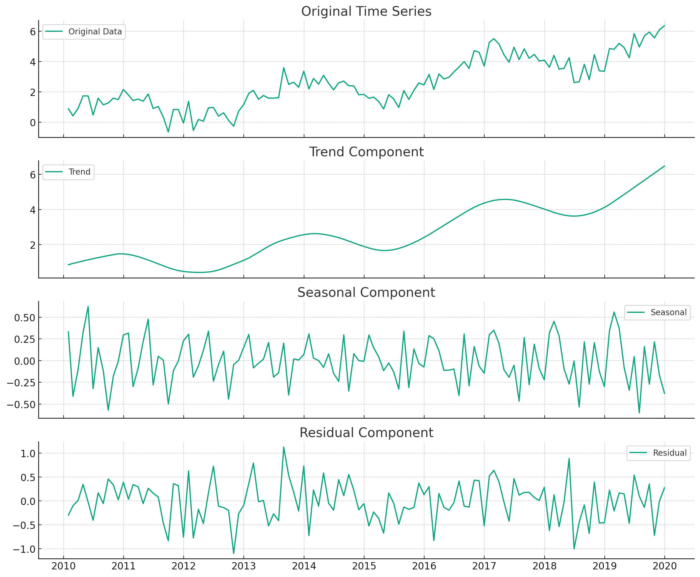Screen dimensions: 700x577
Task: Click the green line sample in Residual legend
Action: click(638, 453)
